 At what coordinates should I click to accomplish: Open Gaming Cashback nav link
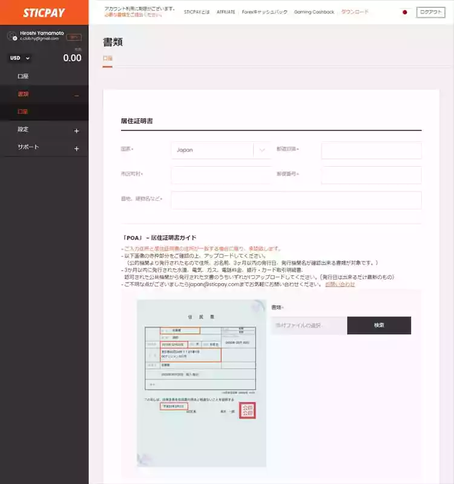(x=314, y=12)
